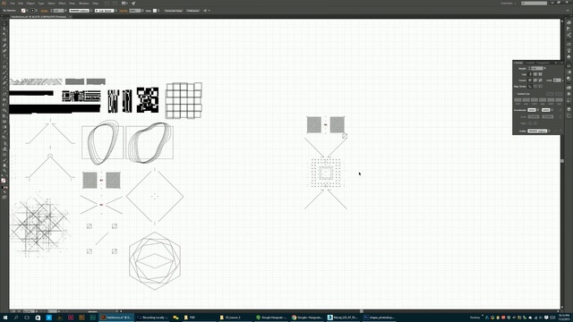573x322 pixels.
Task: Open Task View in the taskbar
Action: click(27, 318)
